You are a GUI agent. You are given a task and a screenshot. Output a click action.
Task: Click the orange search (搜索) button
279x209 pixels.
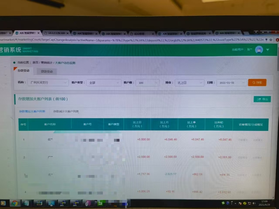(x=257, y=83)
